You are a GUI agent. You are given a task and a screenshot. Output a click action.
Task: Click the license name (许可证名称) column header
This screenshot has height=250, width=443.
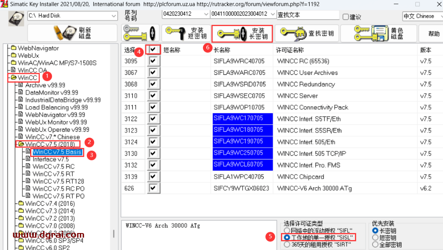point(290,50)
